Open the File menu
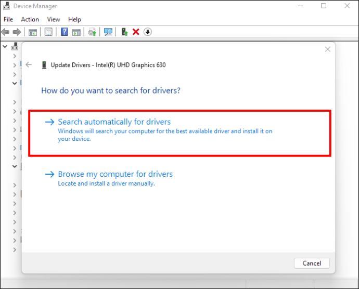 (8, 19)
